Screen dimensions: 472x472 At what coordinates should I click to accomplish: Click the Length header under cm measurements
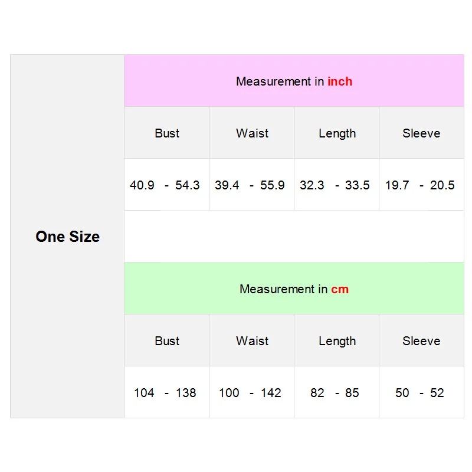(x=337, y=341)
